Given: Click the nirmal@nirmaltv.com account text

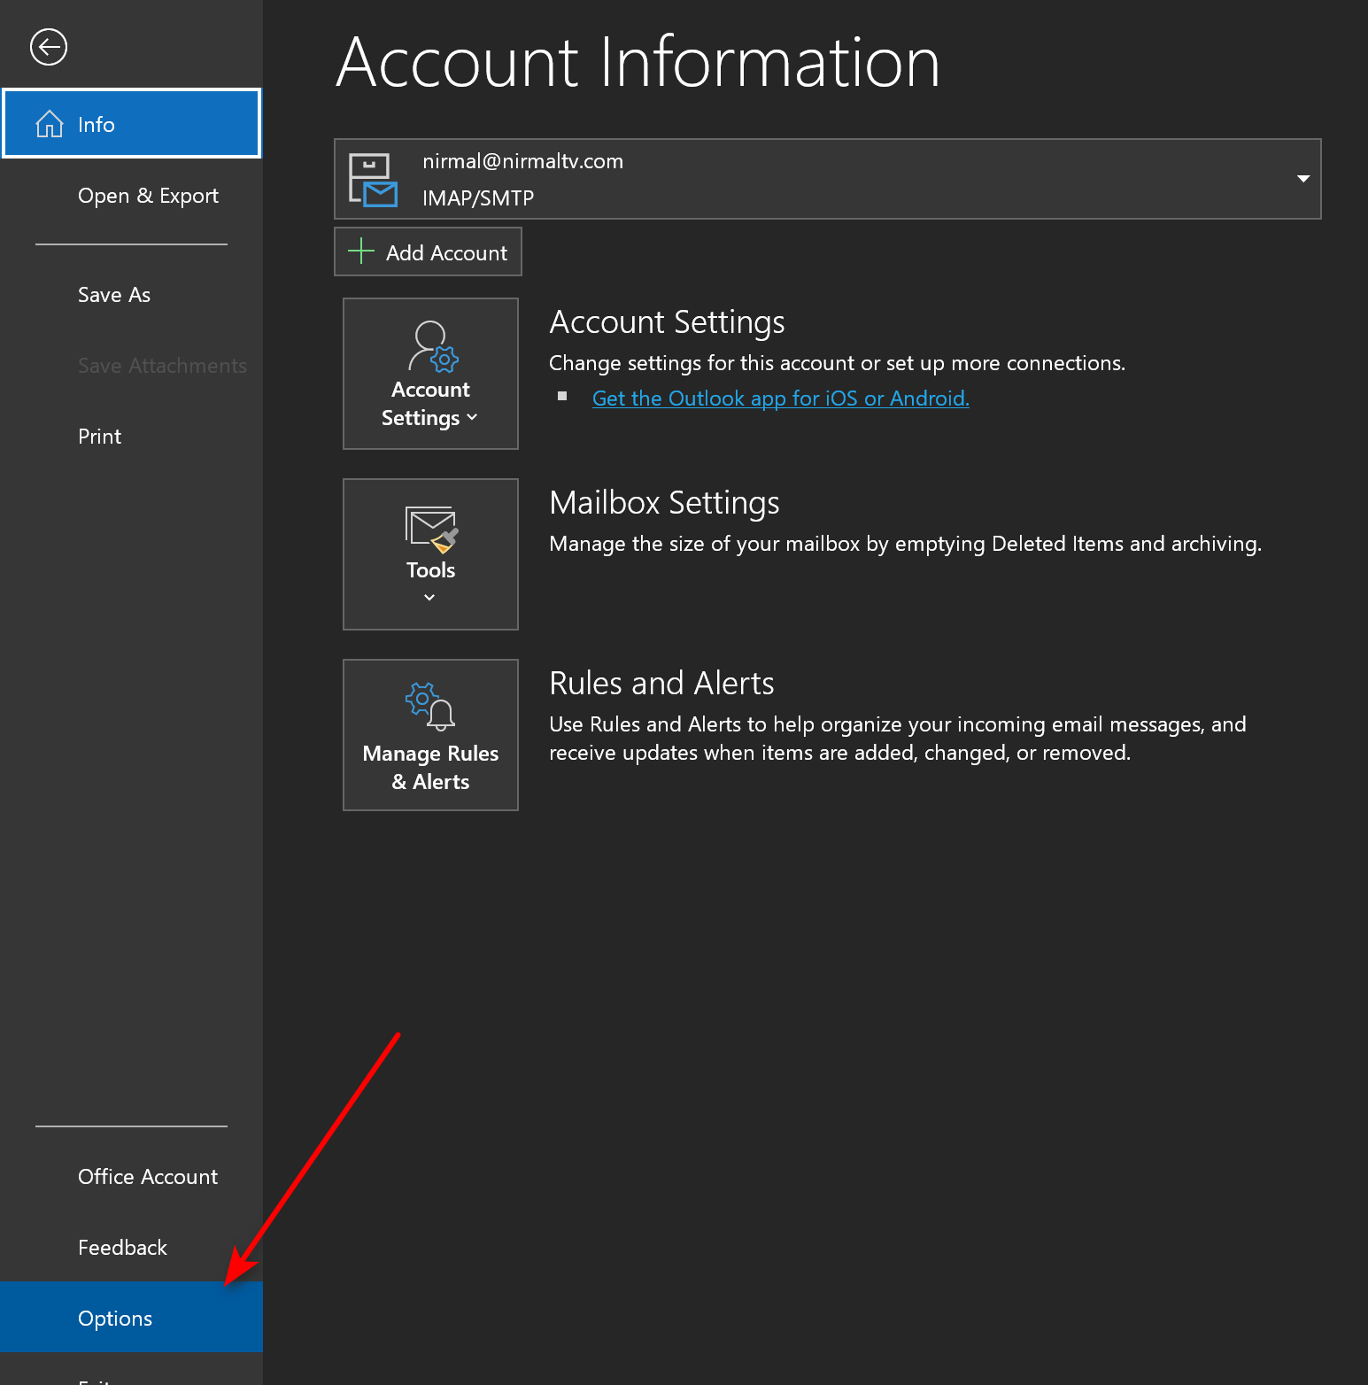Looking at the screenshot, I should (x=522, y=161).
